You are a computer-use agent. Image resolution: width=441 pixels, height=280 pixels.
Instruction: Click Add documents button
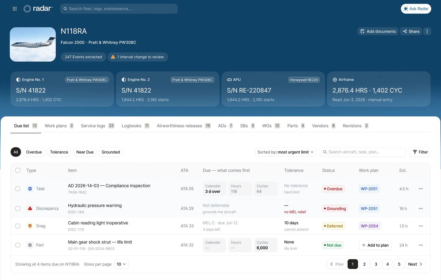coord(378,31)
